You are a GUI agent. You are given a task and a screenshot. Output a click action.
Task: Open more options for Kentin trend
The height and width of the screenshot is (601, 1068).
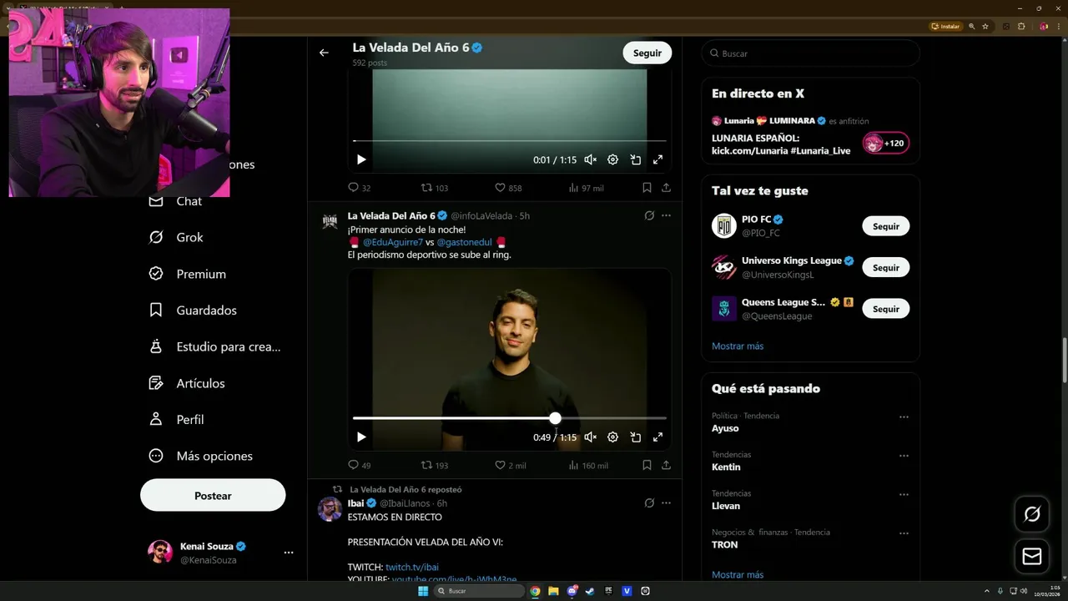[904, 456]
